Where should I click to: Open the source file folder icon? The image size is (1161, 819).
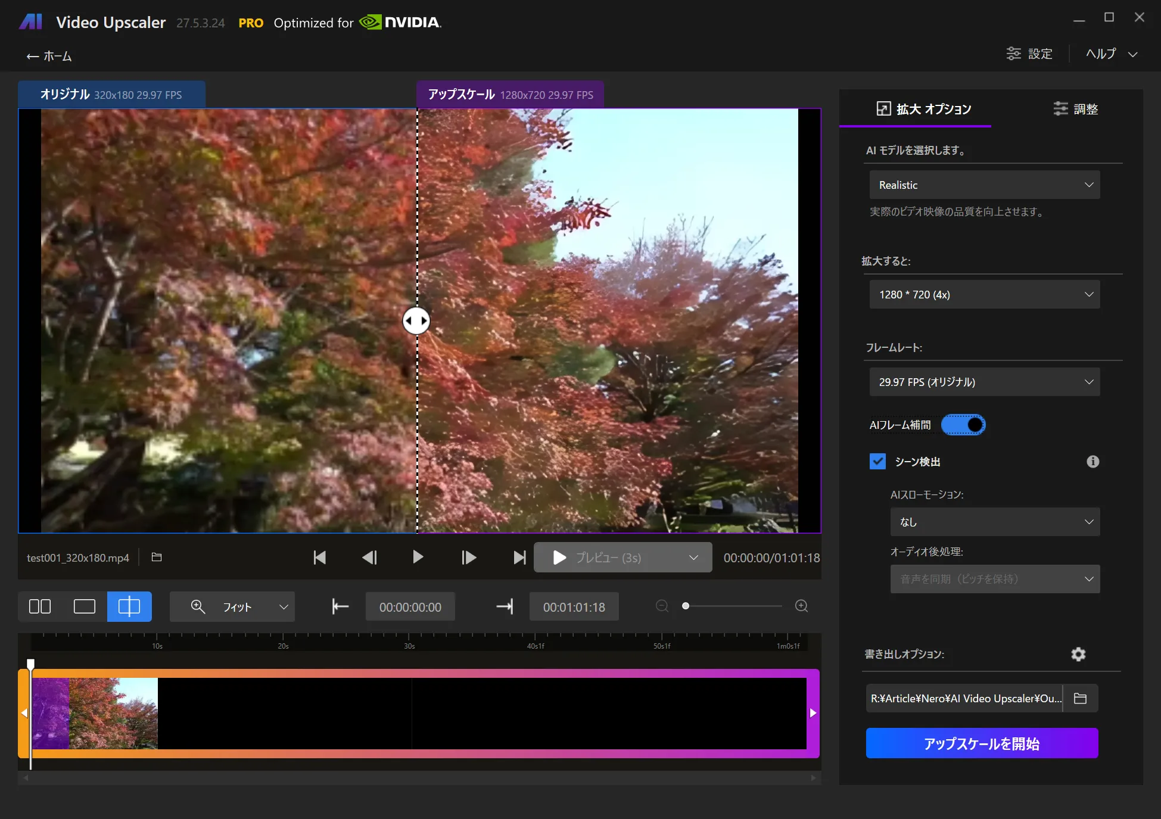coord(157,557)
